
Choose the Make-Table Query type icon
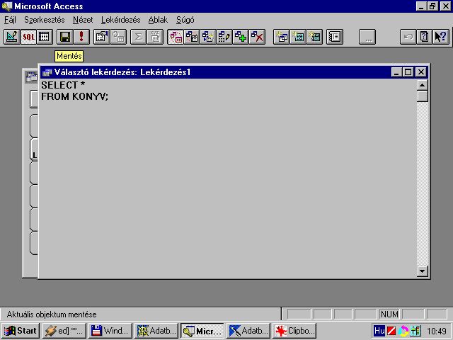[x=208, y=37]
